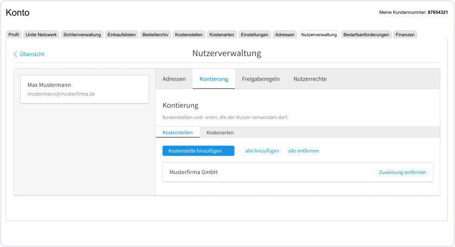Remove assignment via Zuweisung entfernen
This screenshot has height=247, width=455.
click(x=402, y=172)
